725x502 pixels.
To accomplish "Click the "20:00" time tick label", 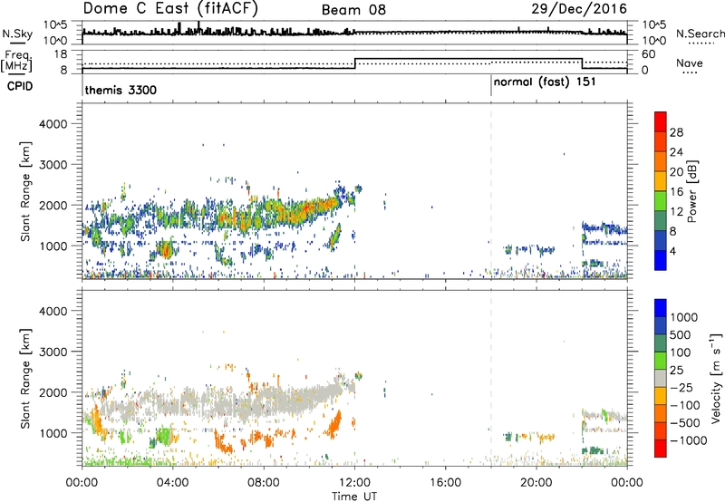I will (x=536, y=483).
